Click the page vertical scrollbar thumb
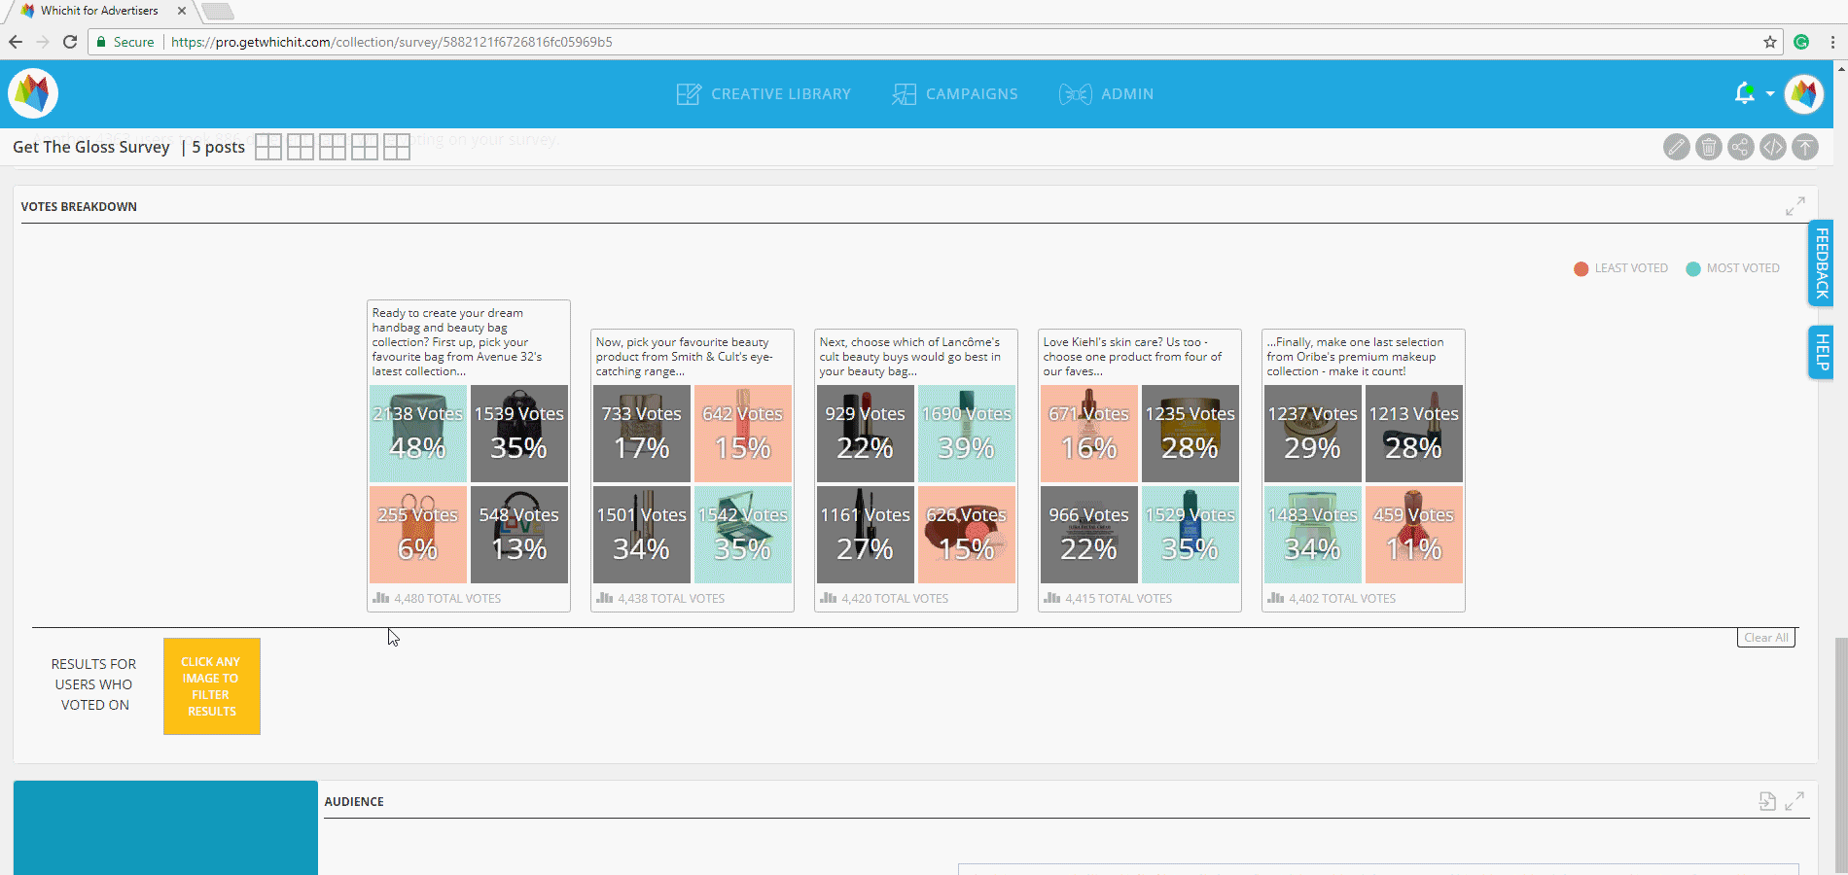 (x=1840, y=756)
